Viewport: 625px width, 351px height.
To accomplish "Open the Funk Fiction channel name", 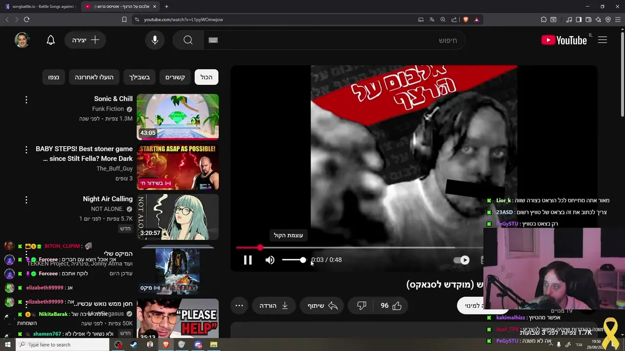I will (108, 109).
